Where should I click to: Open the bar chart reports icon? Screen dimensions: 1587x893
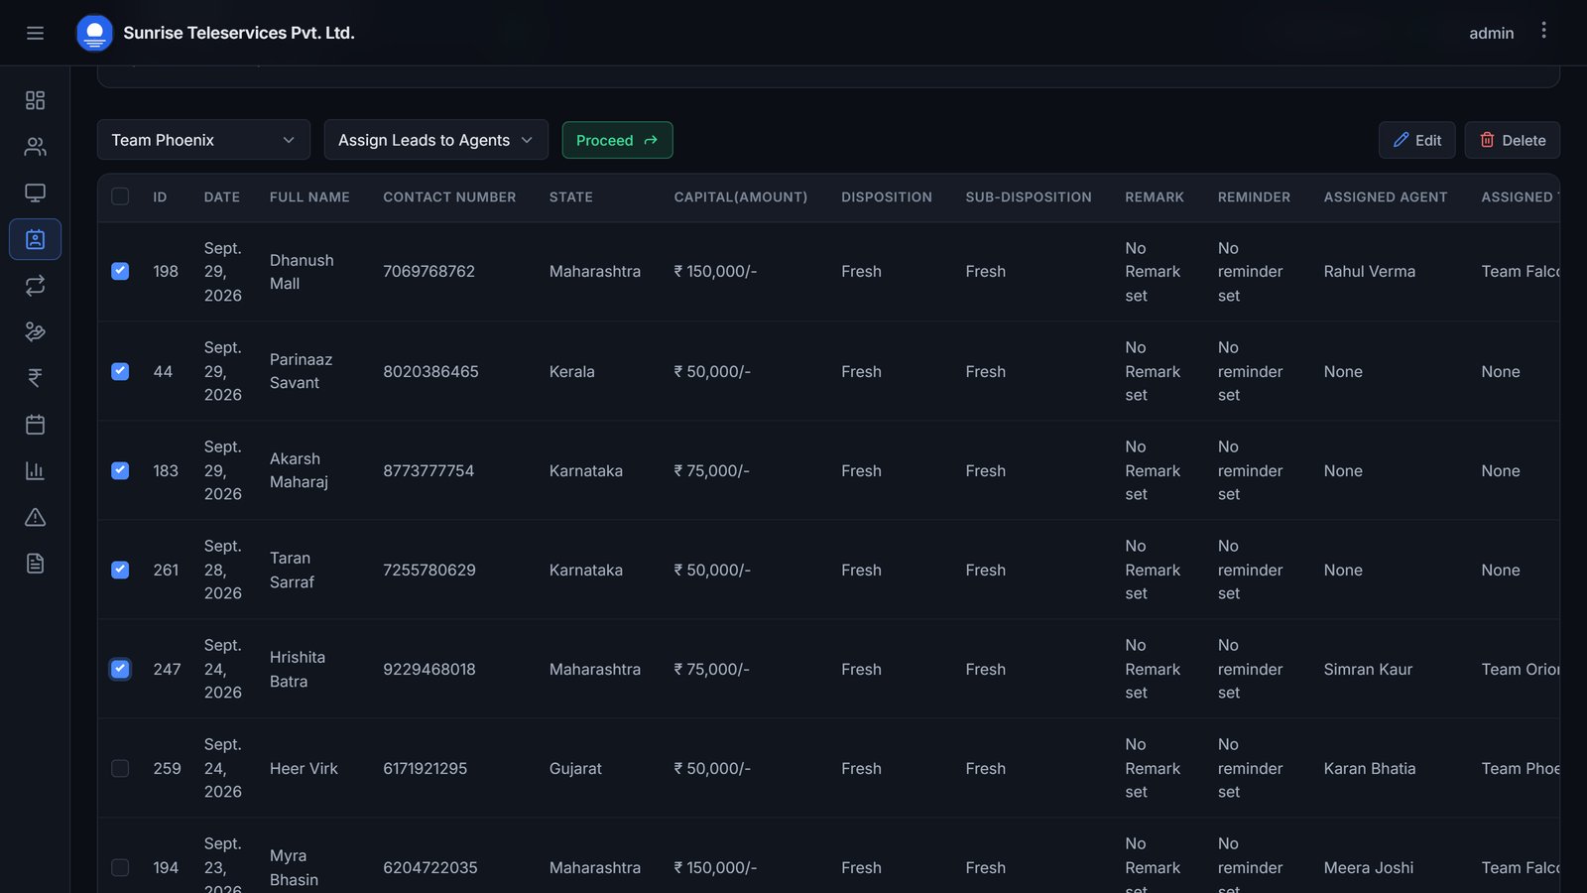click(x=35, y=470)
